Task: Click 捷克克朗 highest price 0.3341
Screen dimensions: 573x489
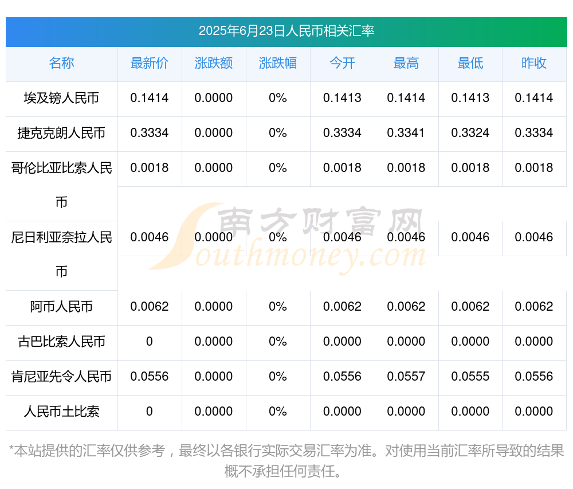Action: click(x=406, y=132)
